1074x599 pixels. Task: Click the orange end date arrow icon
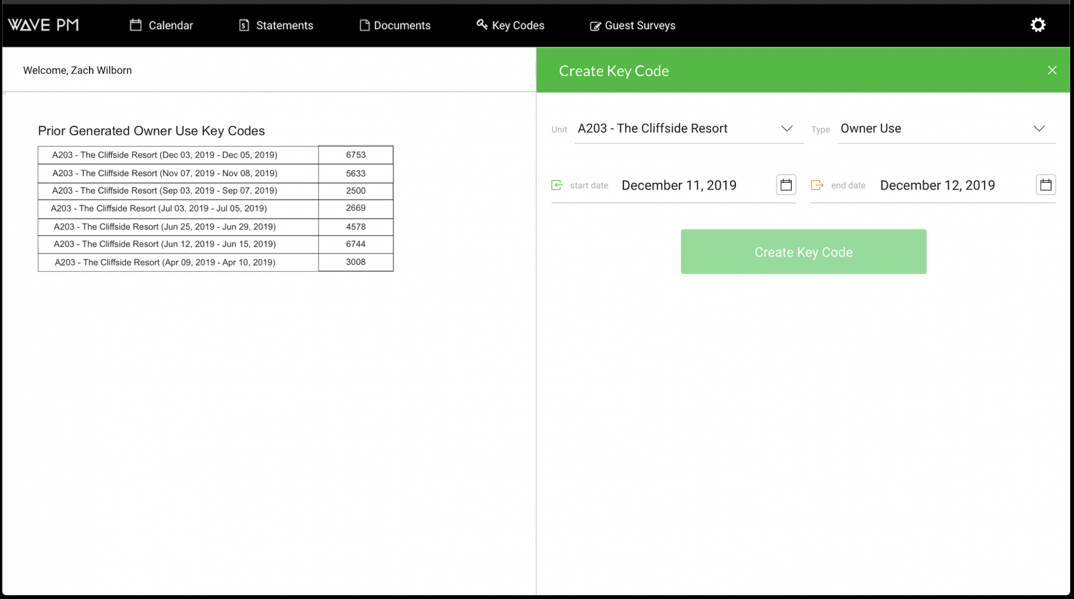[x=817, y=185]
